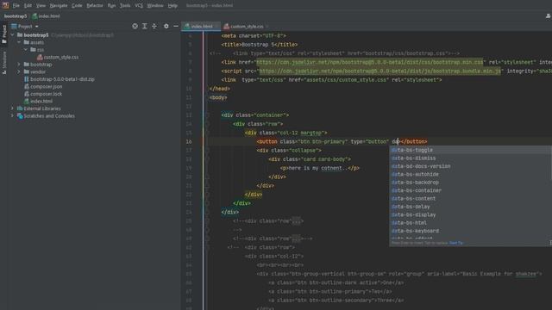Switch to the index.html editor tab
The height and width of the screenshot is (310, 552).
pos(201,27)
